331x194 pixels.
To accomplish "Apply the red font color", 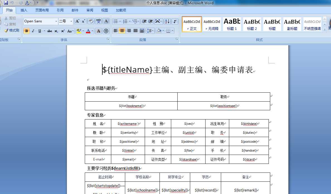I will tap(88, 31).
